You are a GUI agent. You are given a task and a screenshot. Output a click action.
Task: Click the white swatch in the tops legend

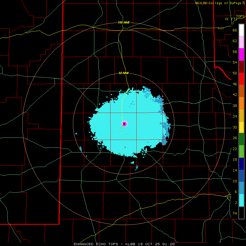click(241, 30)
